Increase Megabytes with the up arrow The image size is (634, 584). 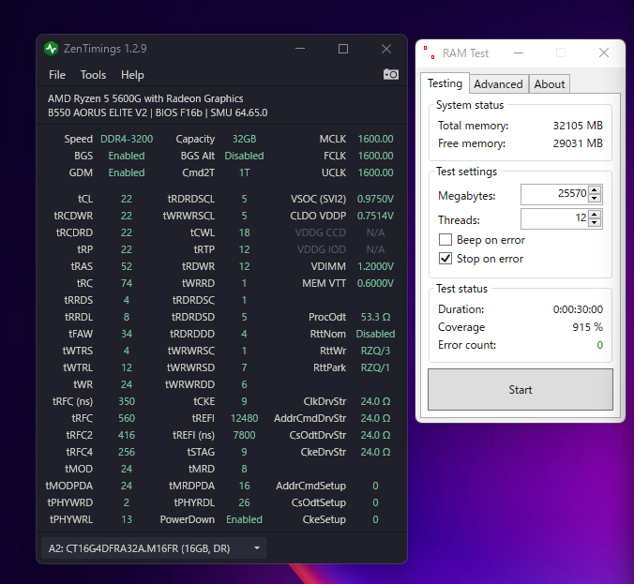tap(595, 190)
